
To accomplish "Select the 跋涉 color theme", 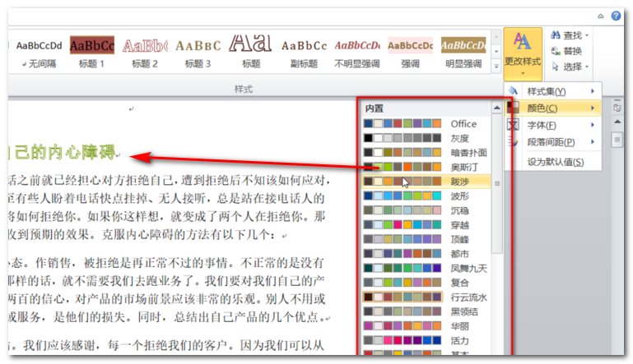I will (x=426, y=182).
